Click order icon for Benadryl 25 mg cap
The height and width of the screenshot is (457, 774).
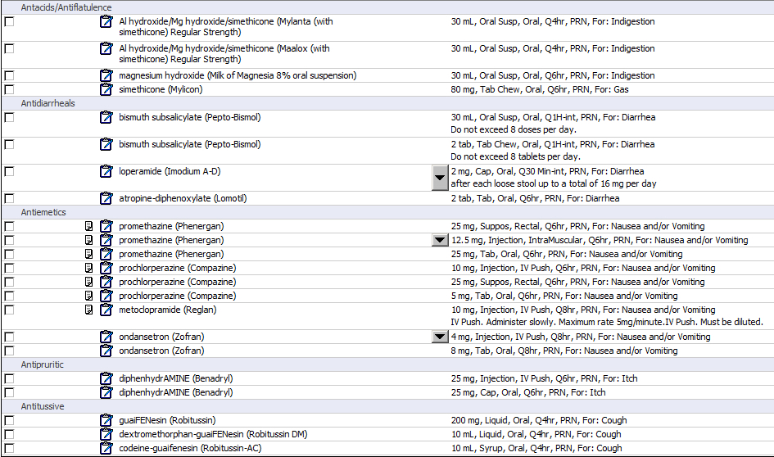(x=106, y=392)
